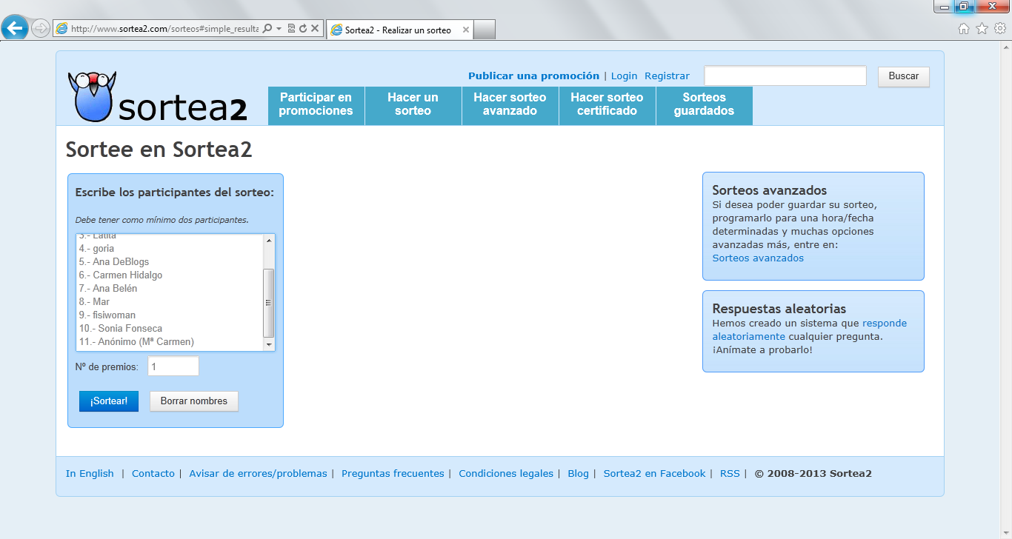Click participant entry '5.- Ana DeBlogs'
The image size is (1012, 539).
pos(114,262)
